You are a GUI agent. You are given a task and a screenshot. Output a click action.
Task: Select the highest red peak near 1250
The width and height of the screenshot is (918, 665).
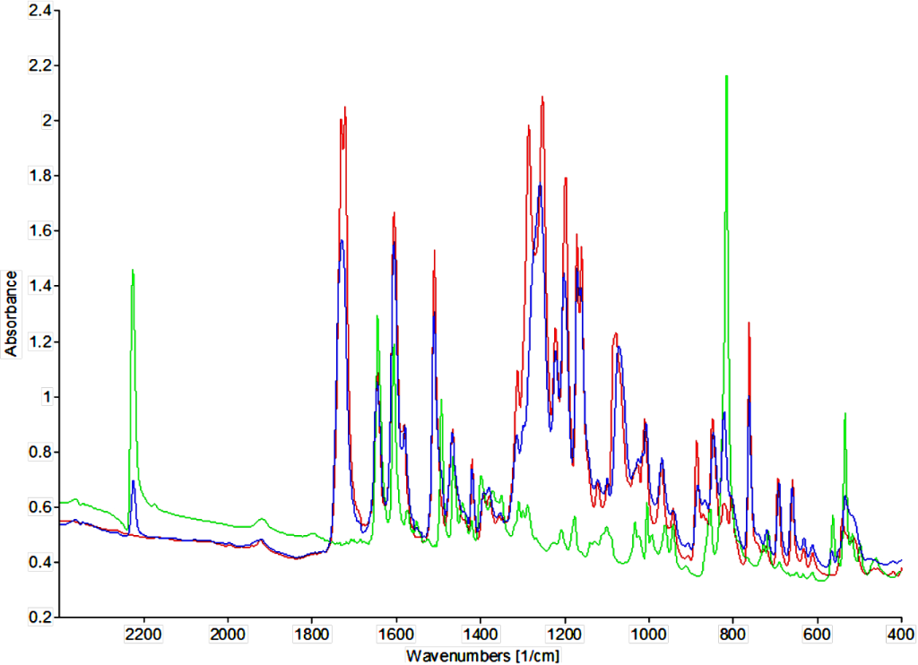pos(542,98)
